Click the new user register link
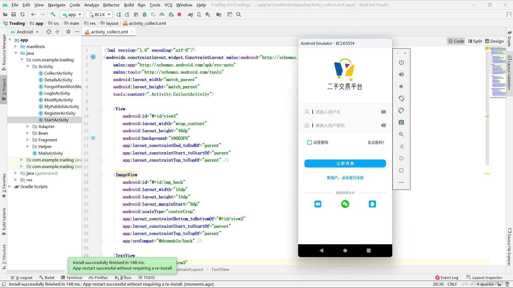This screenshot has height=288, width=513. (x=345, y=178)
